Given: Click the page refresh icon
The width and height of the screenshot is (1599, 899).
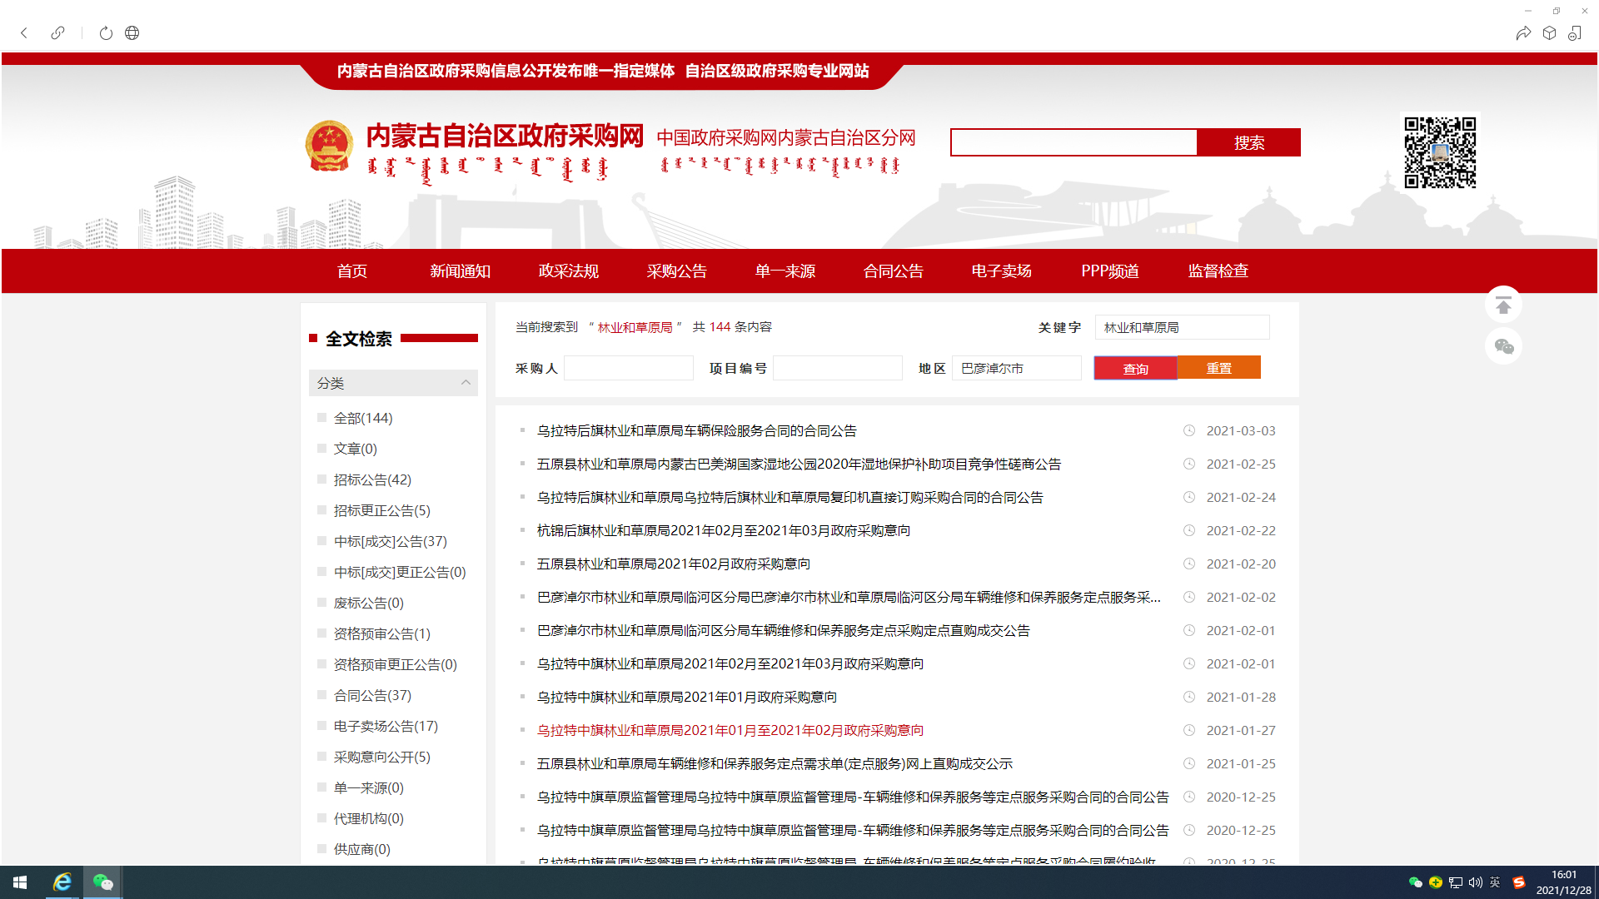Looking at the screenshot, I should pos(106,33).
